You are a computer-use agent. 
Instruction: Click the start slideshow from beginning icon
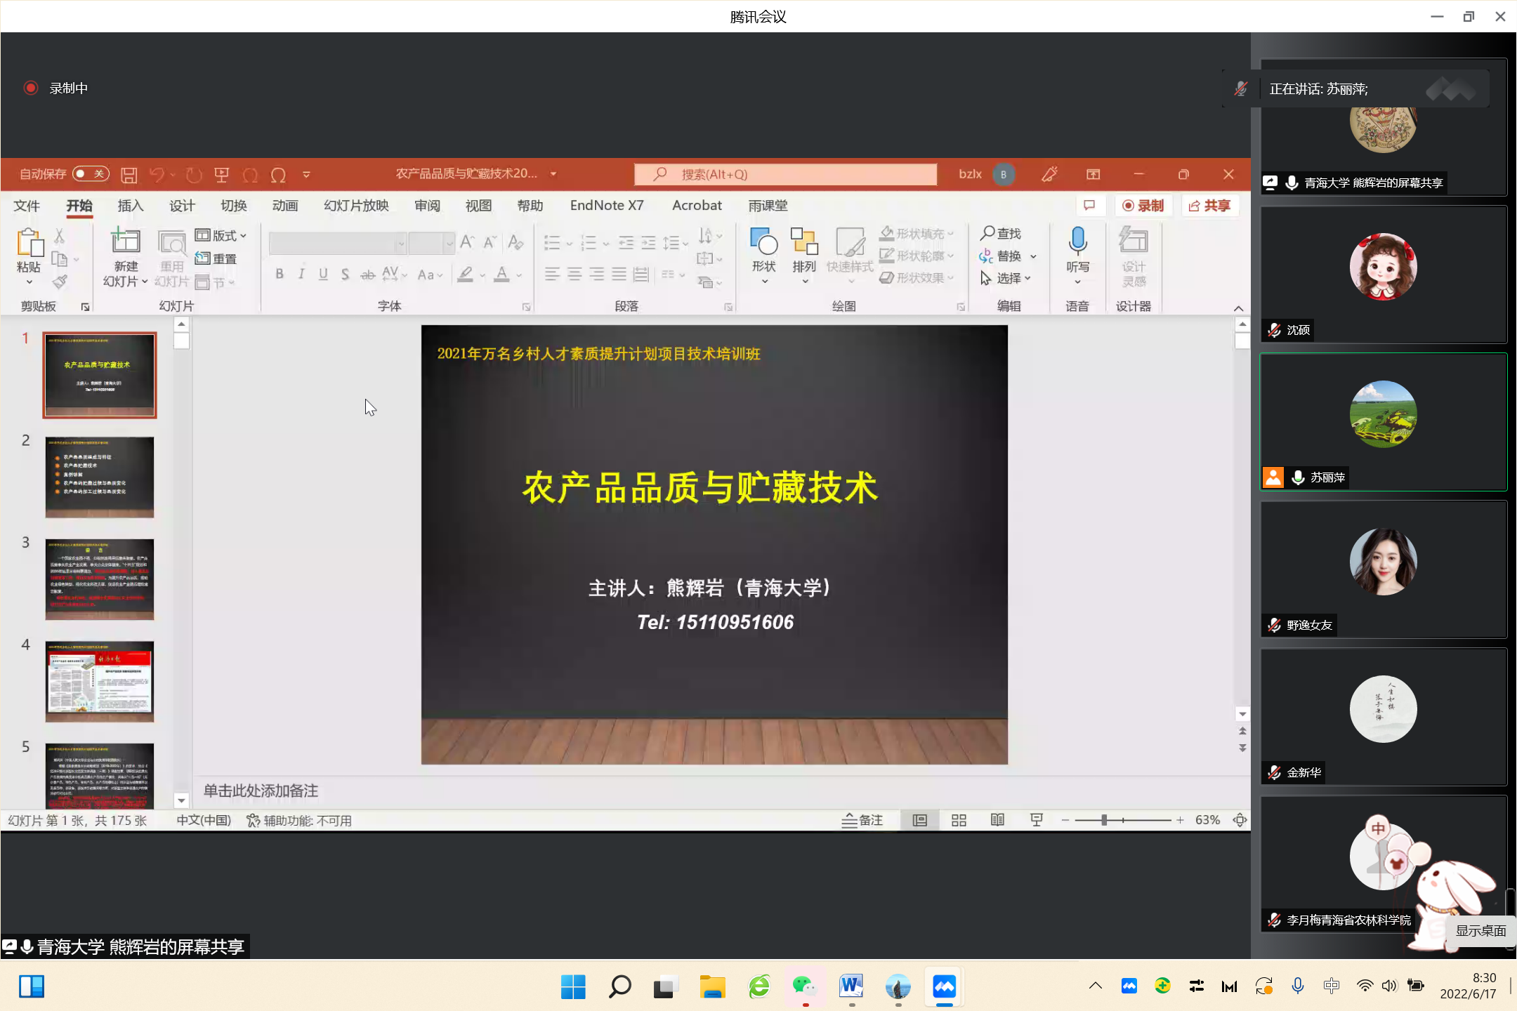[x=222, y=175]
